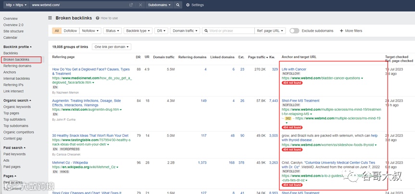Open the Status filter dropdown

113,31
